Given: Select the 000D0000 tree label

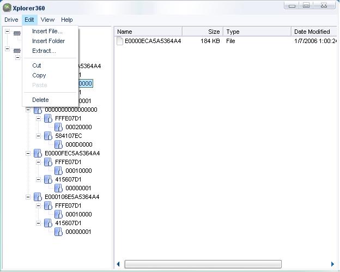Looking at the screenshot, I should [x=79, y=144].
